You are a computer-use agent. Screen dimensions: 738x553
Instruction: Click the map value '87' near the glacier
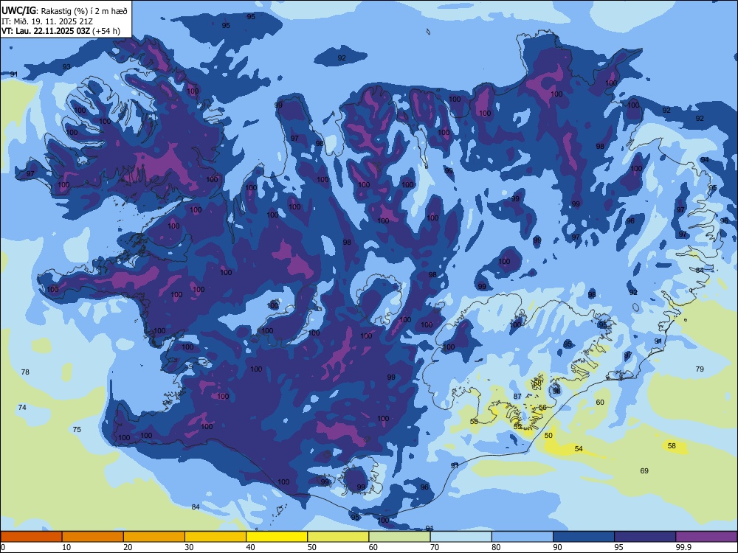pos(518,397)
